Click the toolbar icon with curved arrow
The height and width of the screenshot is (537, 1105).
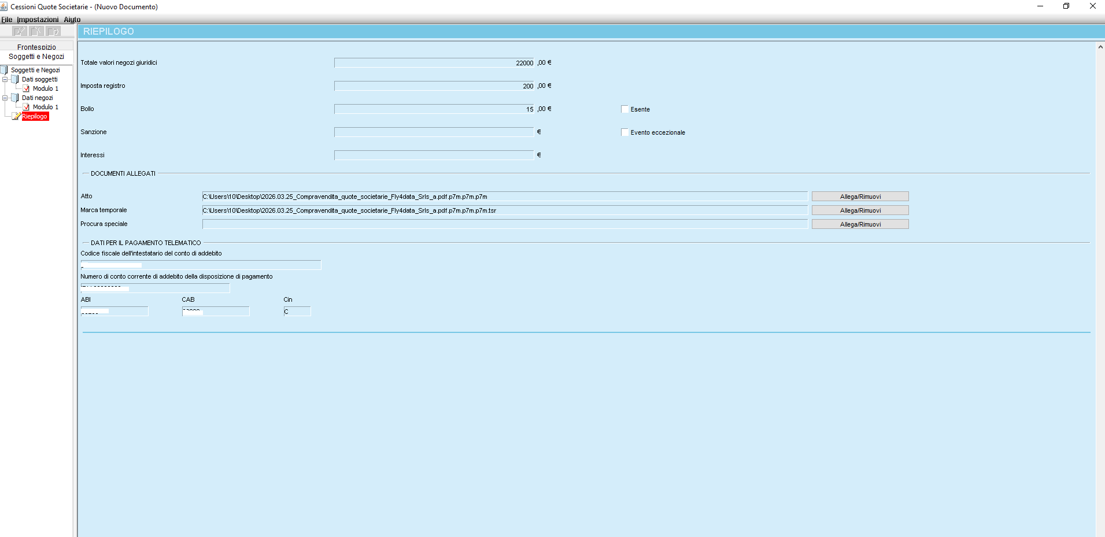[x=53, y=31]
